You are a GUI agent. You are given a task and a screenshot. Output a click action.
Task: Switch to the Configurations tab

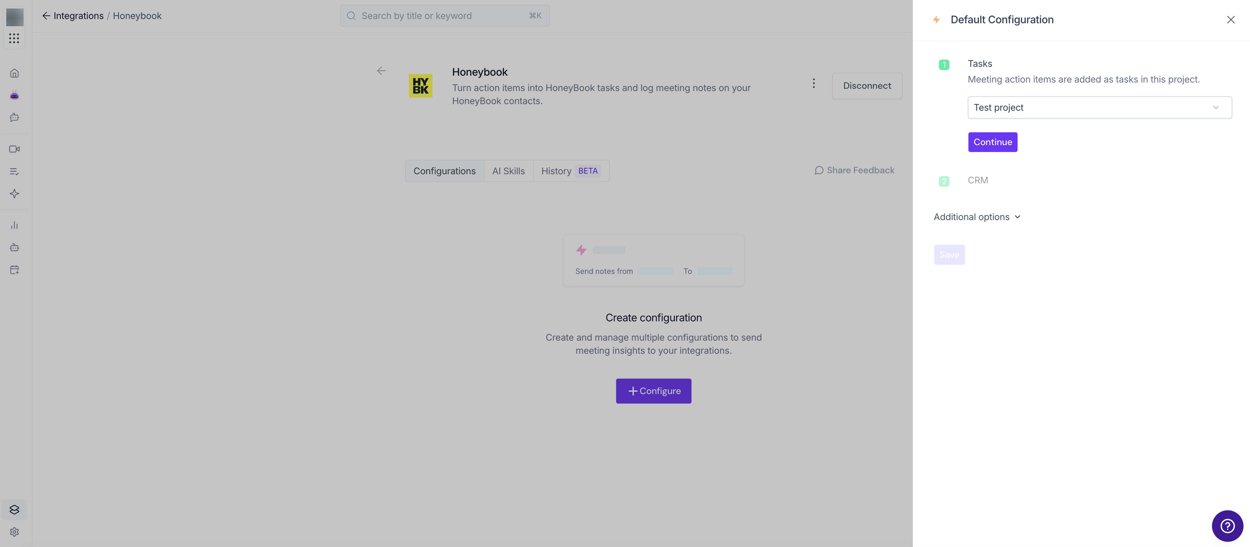[x=445, y=171]
